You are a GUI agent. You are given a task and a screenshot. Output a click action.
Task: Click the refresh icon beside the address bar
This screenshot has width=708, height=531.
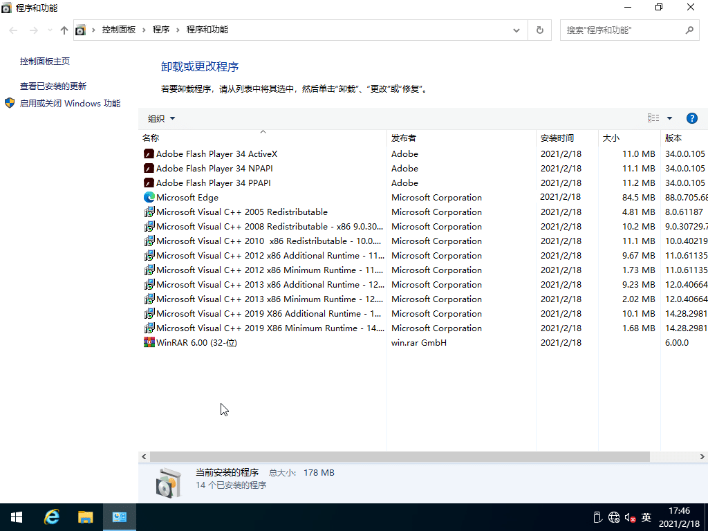click(x=539, y=30)
